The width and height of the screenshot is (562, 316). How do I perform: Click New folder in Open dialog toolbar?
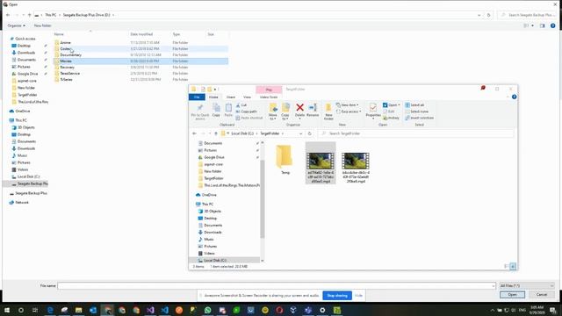(43, 25)
